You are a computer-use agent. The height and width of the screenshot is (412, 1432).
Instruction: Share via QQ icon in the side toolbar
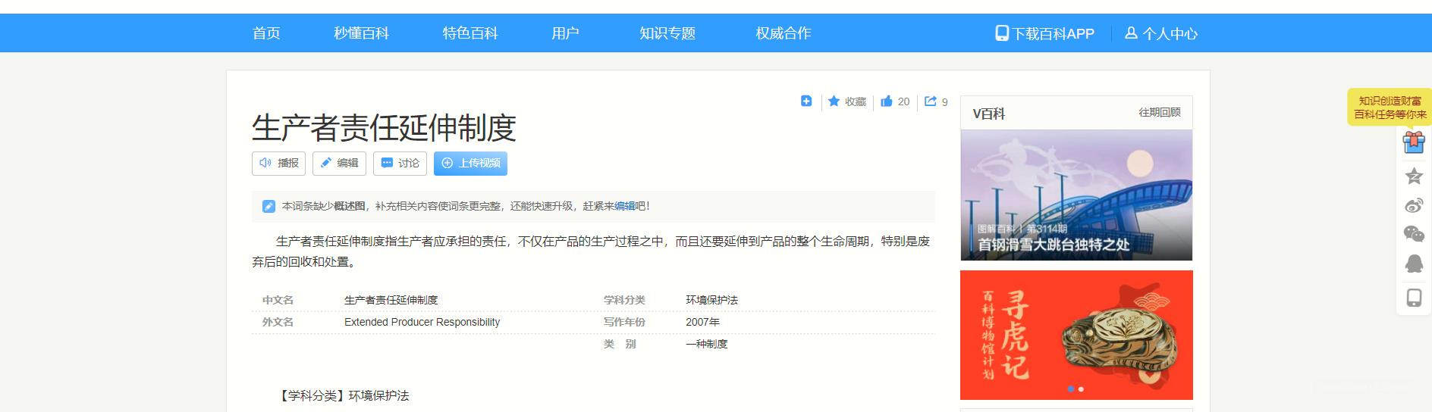click(1414, 264)
